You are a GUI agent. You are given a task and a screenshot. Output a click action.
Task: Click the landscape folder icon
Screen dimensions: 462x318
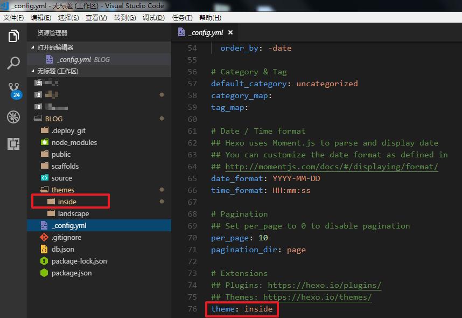click(51, 213)
